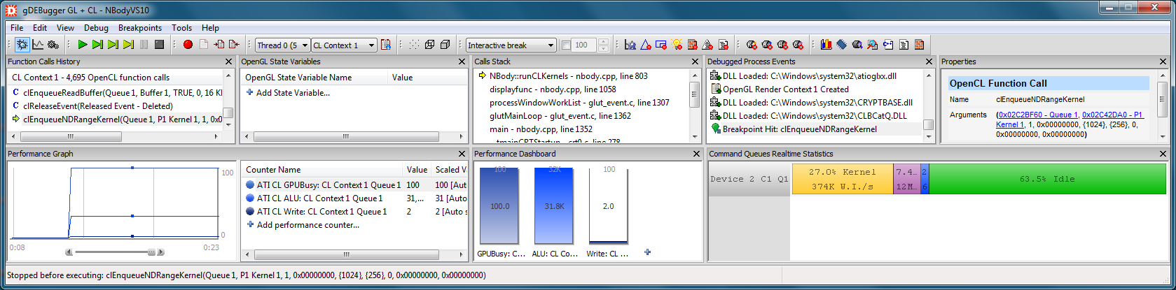The height and width of the screenshot is (290, 1176).
Task: Click the Performance Graph time slider handle
Action: pyautogui.click(x=151, y=252)
